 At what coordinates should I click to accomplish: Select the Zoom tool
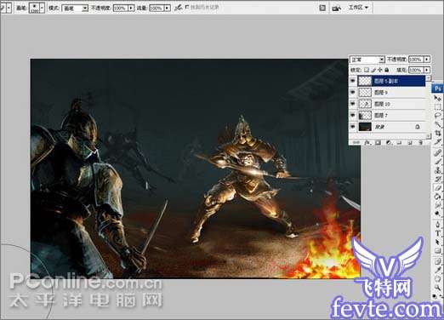click(438, 288)
